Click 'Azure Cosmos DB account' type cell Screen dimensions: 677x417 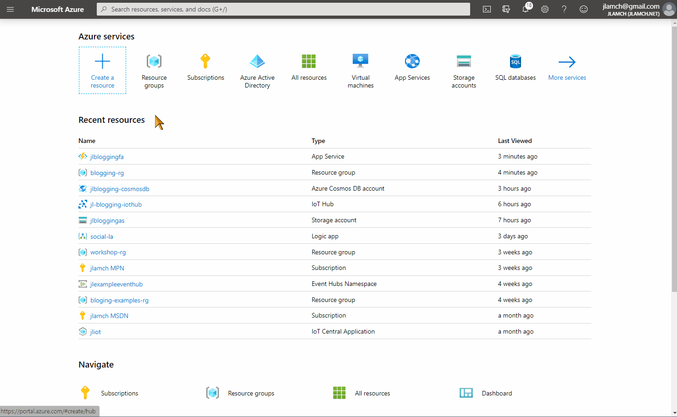348,188
